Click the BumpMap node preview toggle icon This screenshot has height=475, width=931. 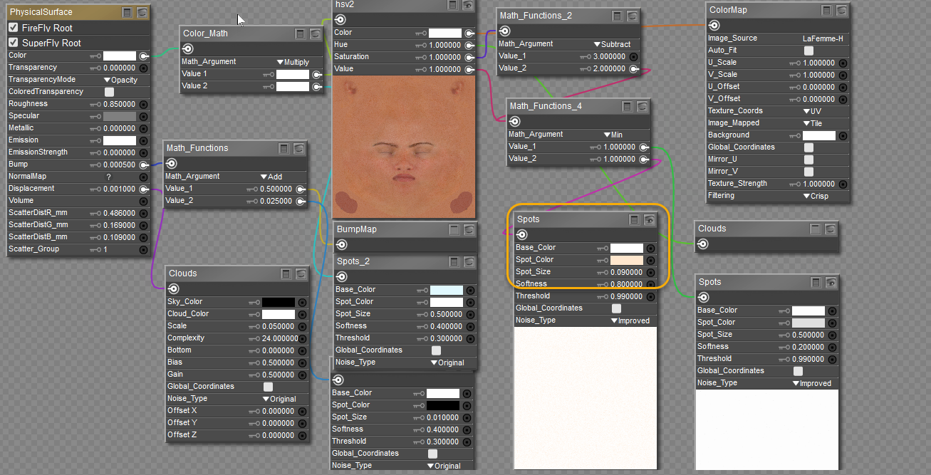tap(469, 230)
